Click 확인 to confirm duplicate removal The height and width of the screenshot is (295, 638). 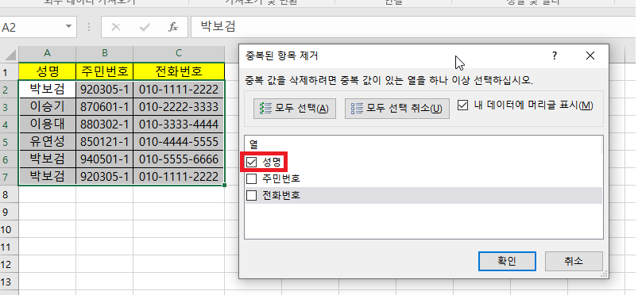507,261
